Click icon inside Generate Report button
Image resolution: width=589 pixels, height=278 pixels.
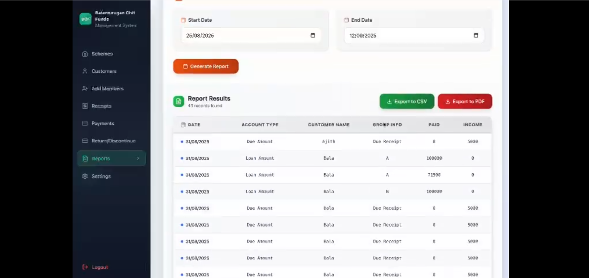point(185,67)
